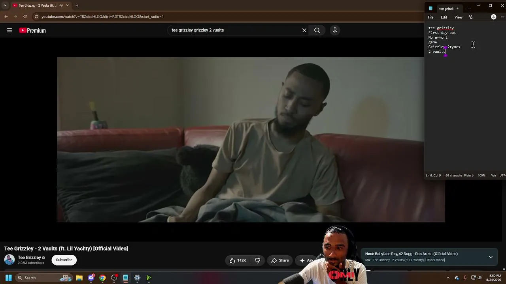Expand the Next up mix panel
The width and height of the screenshot is (506, 284).
click(491, 257)
